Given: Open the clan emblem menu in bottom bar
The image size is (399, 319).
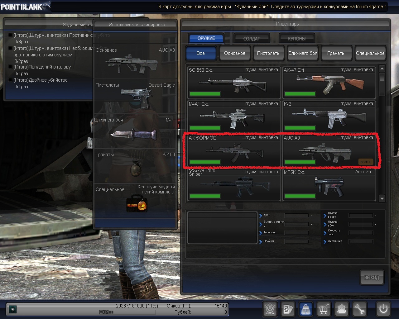Looking at the screenshot, I should coord(270,309).
